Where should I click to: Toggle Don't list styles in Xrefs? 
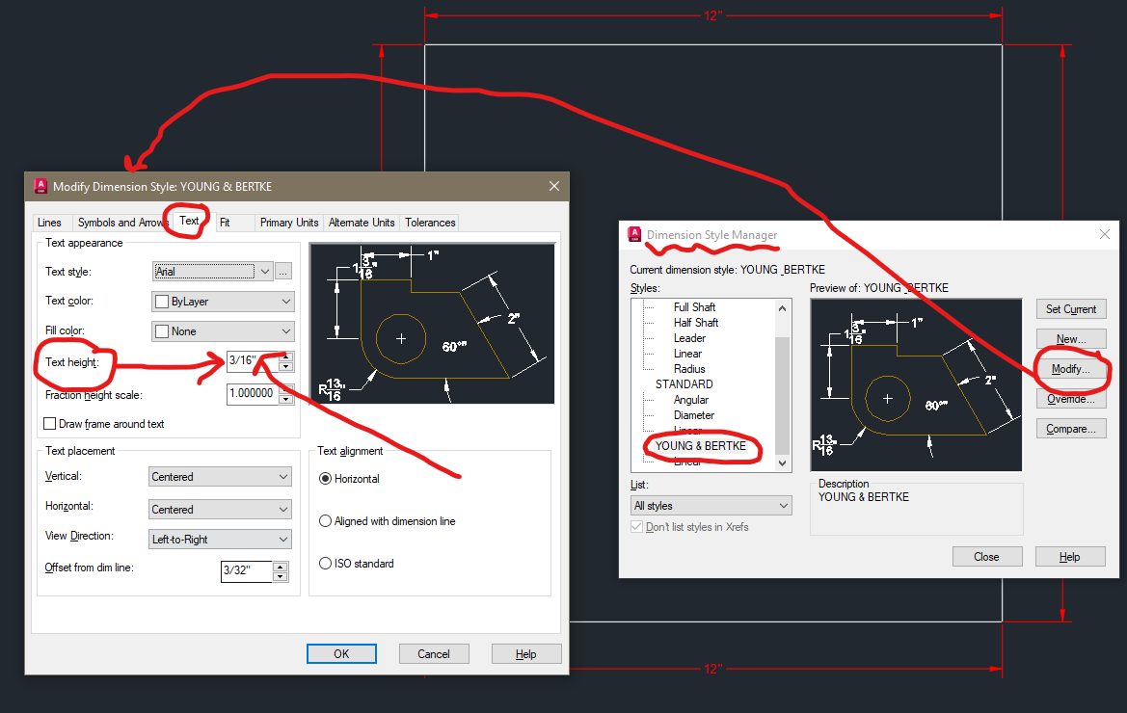(637, 527)
